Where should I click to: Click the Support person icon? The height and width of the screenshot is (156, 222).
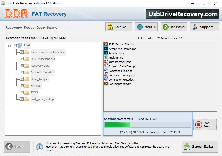coord(195,27)
